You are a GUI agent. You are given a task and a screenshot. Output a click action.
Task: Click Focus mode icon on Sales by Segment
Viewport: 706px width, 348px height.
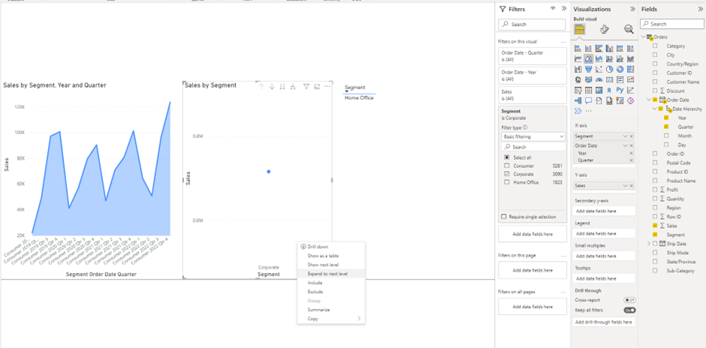(x=317, y=86)
